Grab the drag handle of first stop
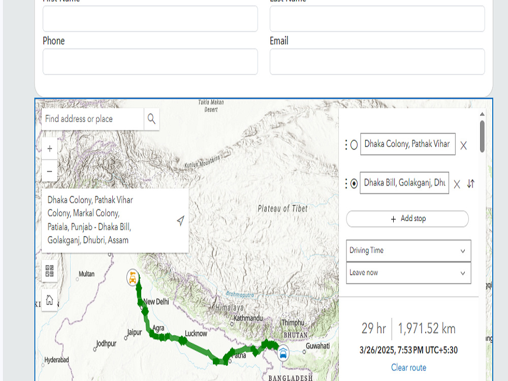 pyautogui.click(x=346, y=145)
